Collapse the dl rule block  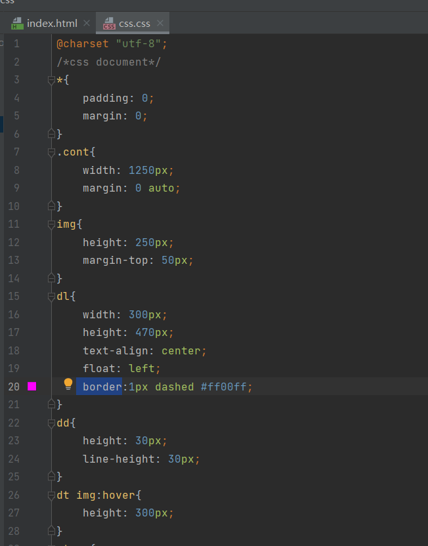(x=51, y=297)
